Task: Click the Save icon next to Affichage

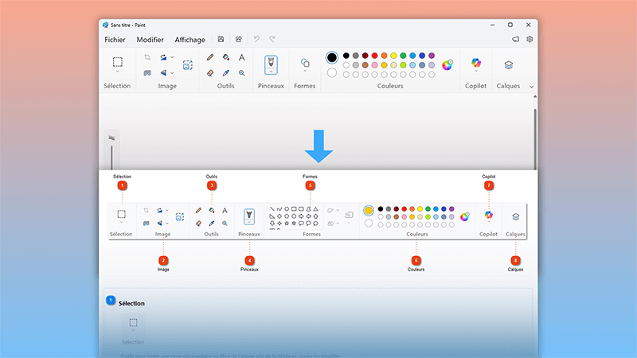Action: point(221,39)
